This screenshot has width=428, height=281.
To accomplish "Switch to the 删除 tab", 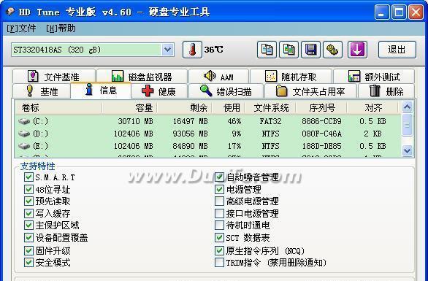I will 386,91.
